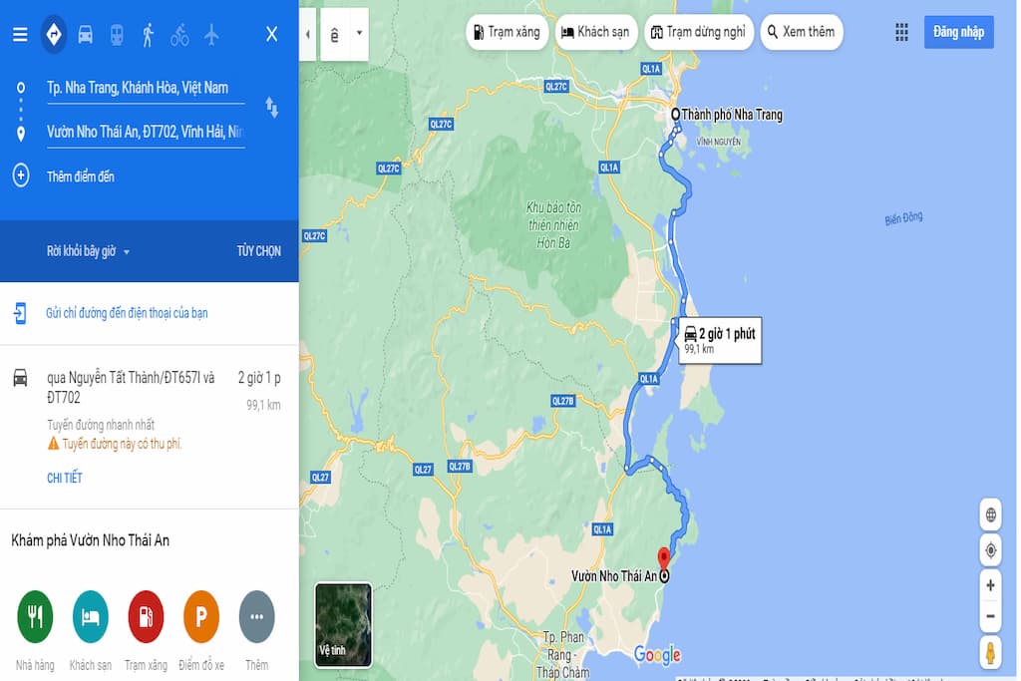Toggle globe view on the map

pyautogui.click(x=990, y=514)
